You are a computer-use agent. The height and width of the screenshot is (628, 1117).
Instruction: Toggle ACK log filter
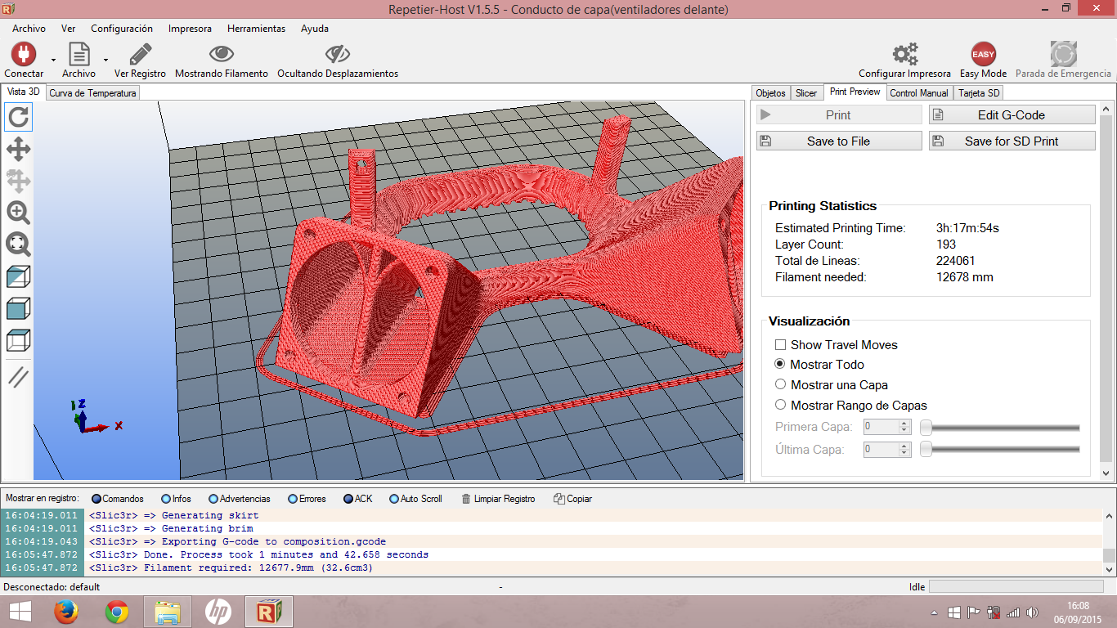(x=358, y=499)
